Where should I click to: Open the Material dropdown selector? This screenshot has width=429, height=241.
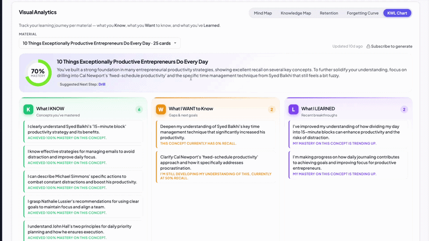point(100,43)
